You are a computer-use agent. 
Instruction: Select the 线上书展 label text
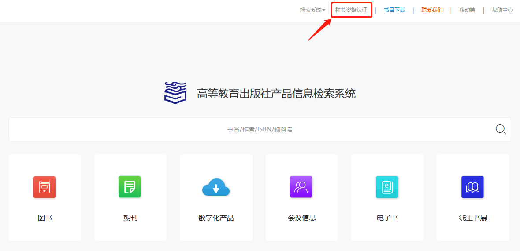[x=473, y=218]
